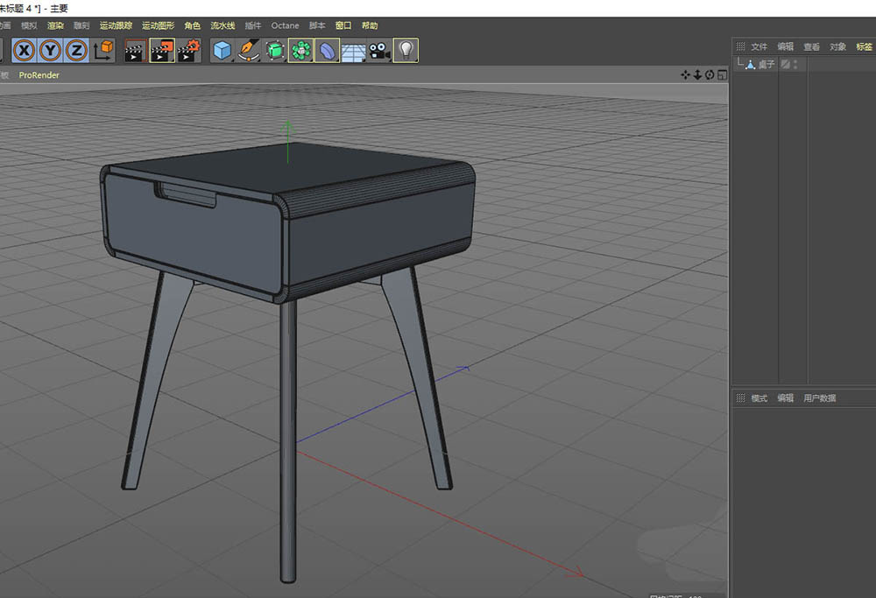Add a floor environment object
This screenshot has width=876, height=598.
[x=353, y=50]
